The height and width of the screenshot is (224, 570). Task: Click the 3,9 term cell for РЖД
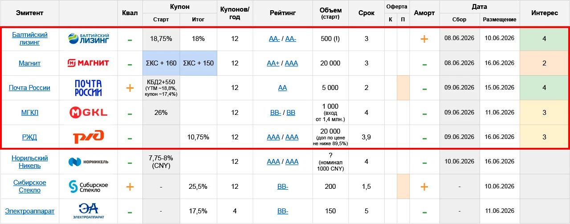(366, 137)
